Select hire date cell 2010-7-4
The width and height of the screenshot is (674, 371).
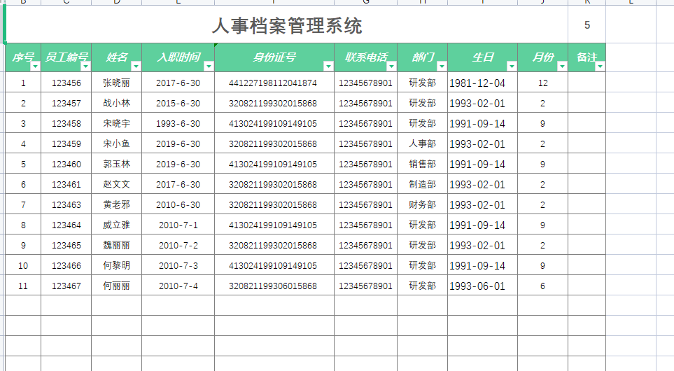tap(178, 286)
